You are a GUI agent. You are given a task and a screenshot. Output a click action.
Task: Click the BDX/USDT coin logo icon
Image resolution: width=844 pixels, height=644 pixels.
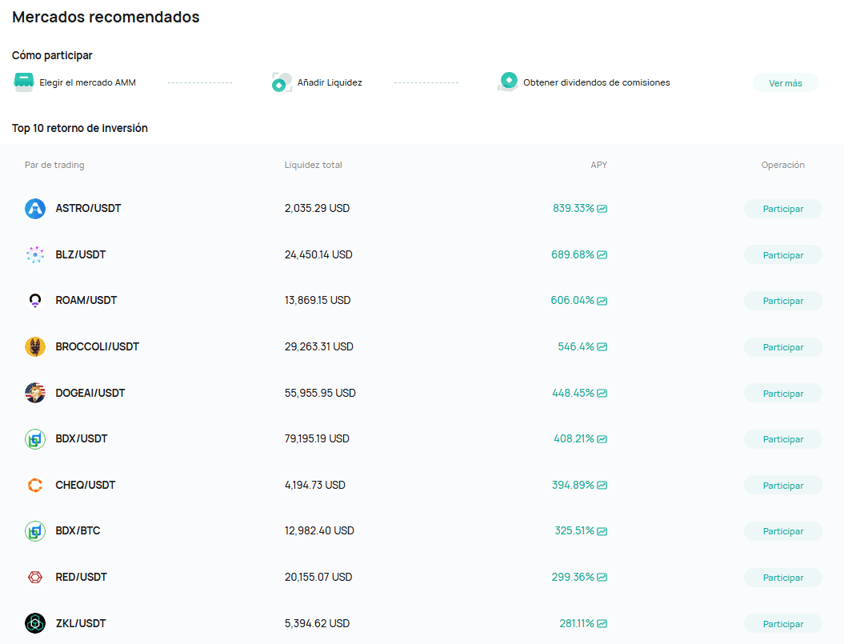coord(35,439)
